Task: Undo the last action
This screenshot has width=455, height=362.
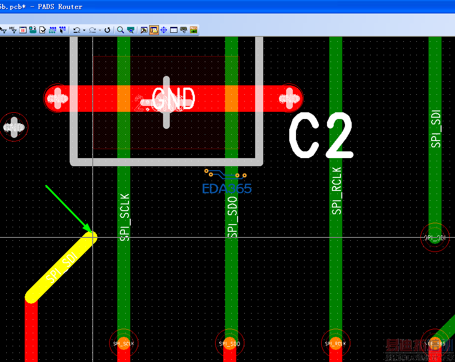Action: click(77, 30)
